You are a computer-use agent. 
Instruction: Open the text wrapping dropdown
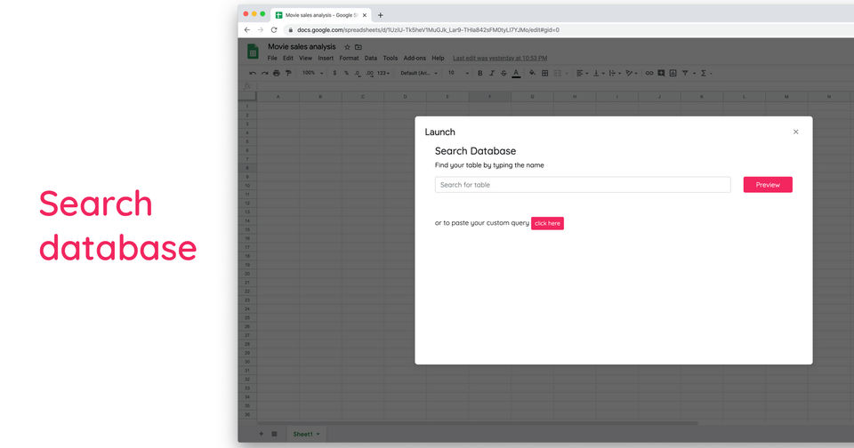(x=615, y=73)
